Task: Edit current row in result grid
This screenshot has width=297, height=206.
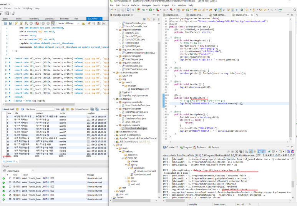Action: [63, 109]
